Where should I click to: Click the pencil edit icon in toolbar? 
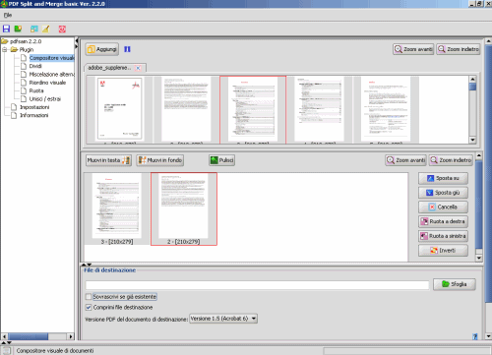click(x=45, y=29)
